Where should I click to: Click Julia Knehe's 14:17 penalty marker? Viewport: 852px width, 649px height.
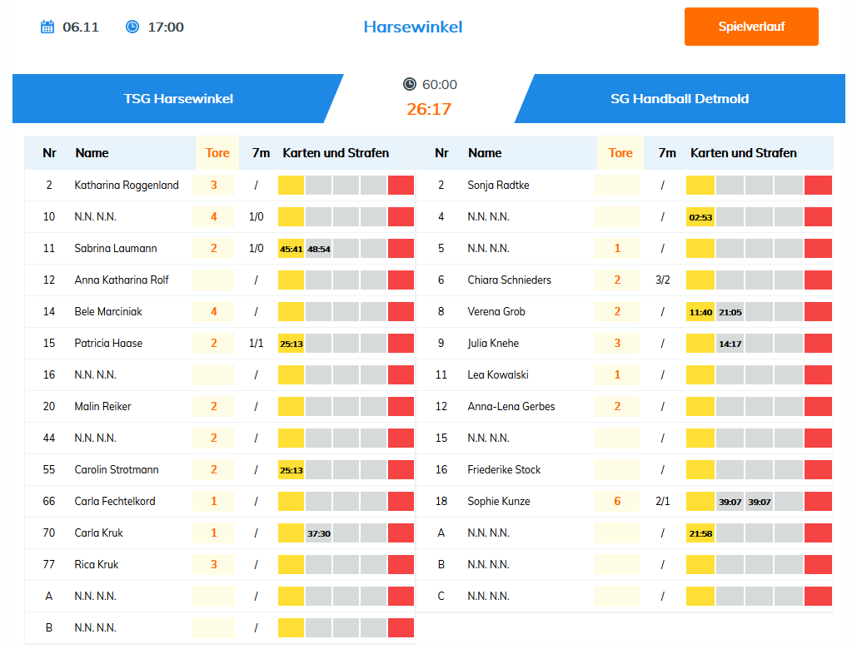click(730, 344)
